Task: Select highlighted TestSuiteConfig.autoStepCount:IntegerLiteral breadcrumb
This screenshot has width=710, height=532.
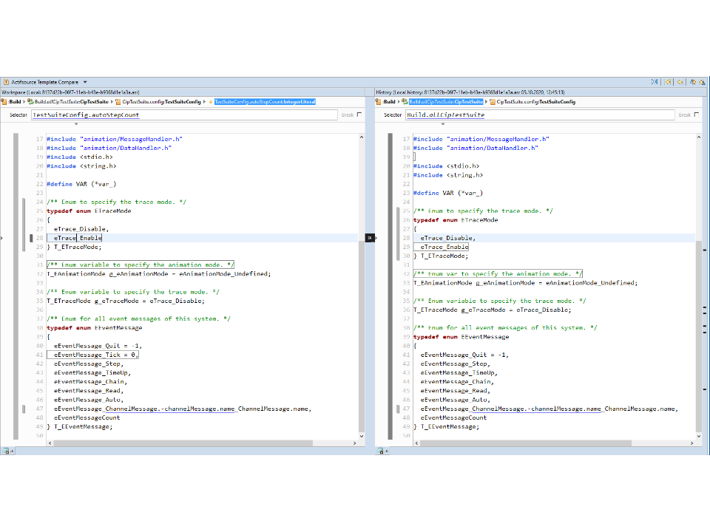Action: tap(265, 101)
